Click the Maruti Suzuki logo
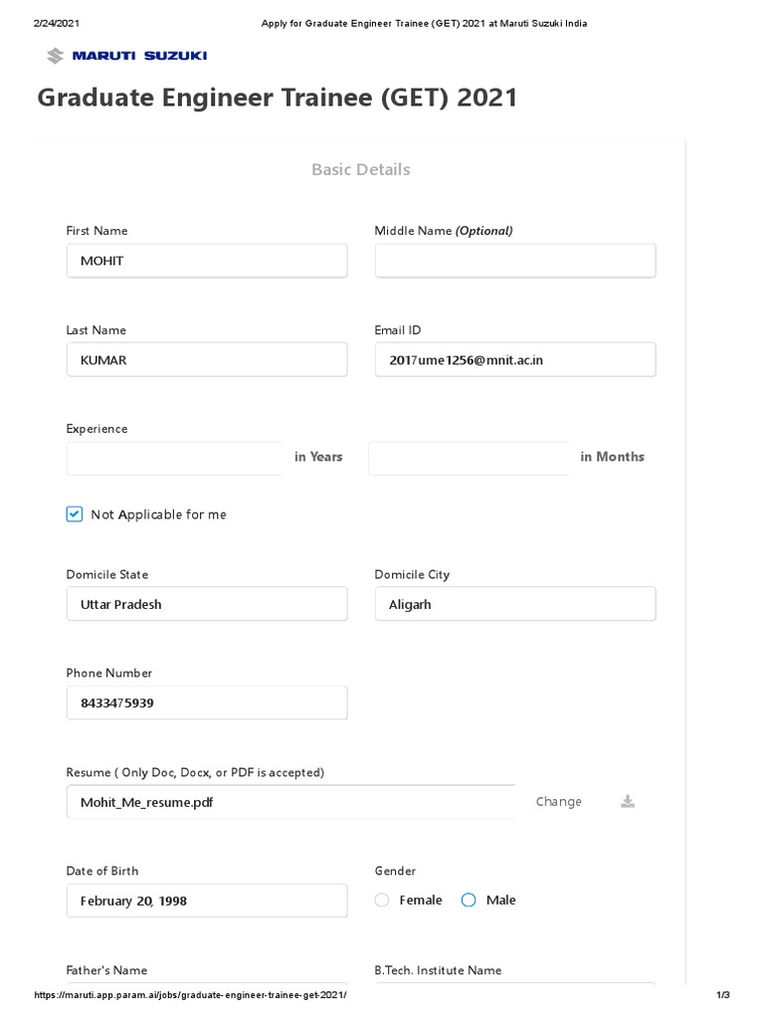The image size is (764, 1019). tap(126, 56)
